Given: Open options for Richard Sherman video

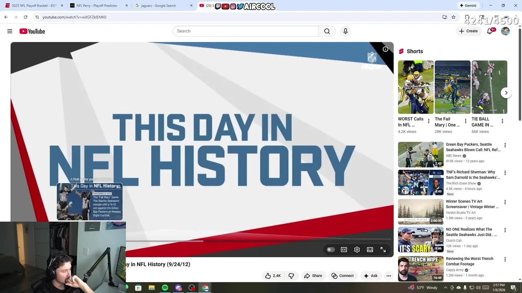Looking at the screenshot, I should click(505, 173).
